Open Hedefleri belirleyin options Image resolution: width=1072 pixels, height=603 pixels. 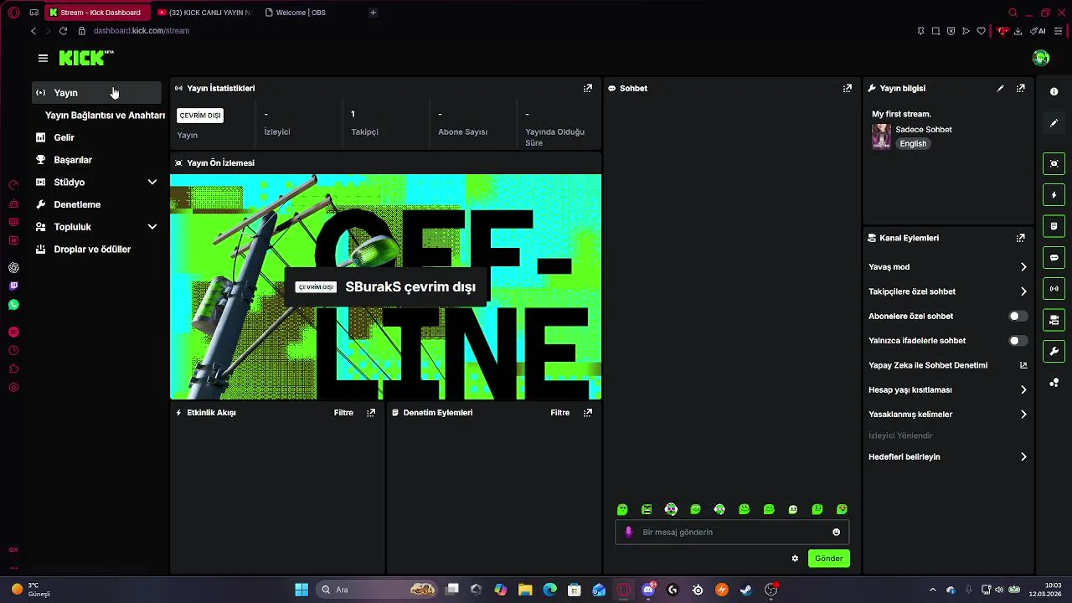coord(948,456)
